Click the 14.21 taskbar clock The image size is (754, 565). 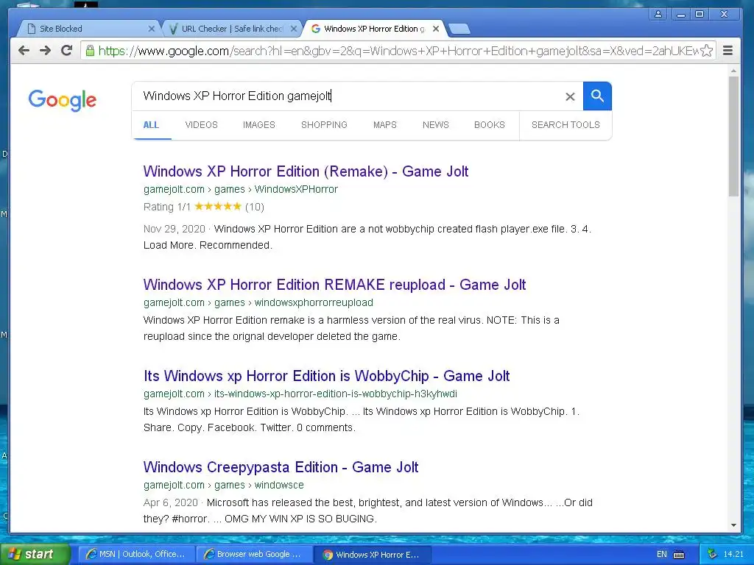pyautogui.click(x=733, y=555)
